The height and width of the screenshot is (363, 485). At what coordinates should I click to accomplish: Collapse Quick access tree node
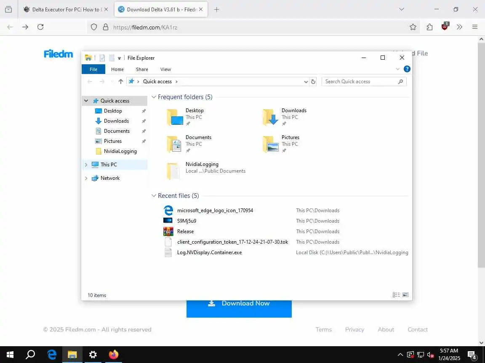[x=86, y=101]
